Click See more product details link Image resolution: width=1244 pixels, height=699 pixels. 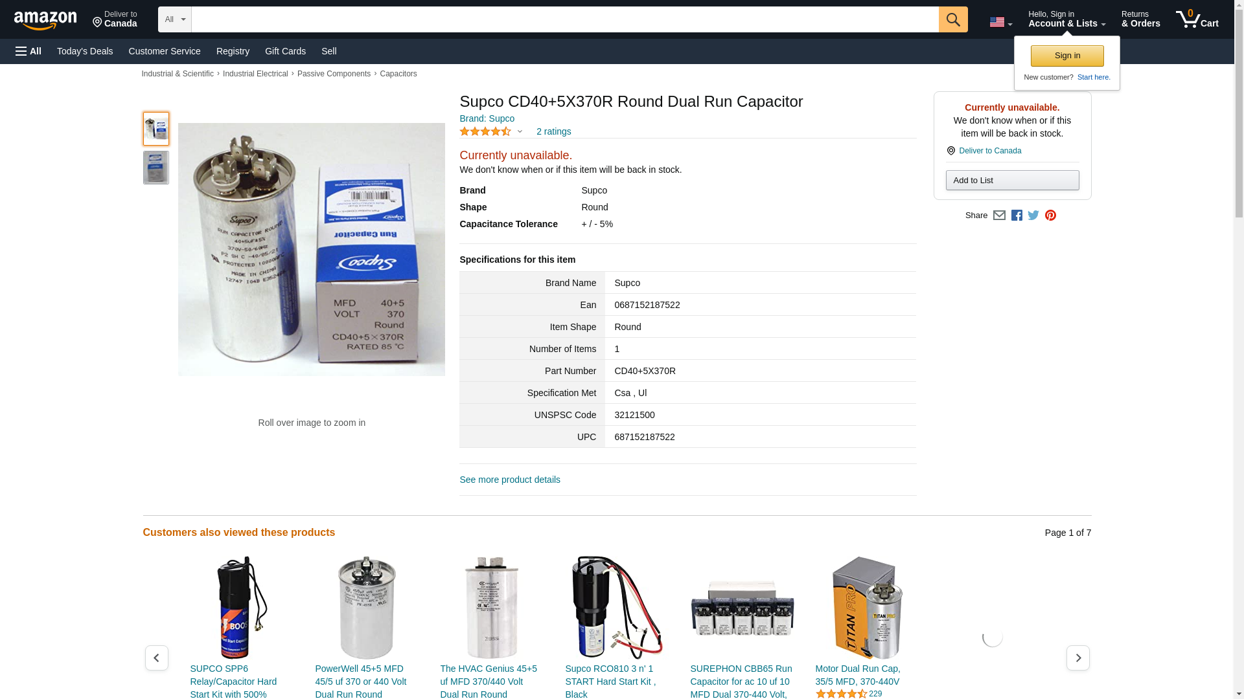click(x=510, y=480)
